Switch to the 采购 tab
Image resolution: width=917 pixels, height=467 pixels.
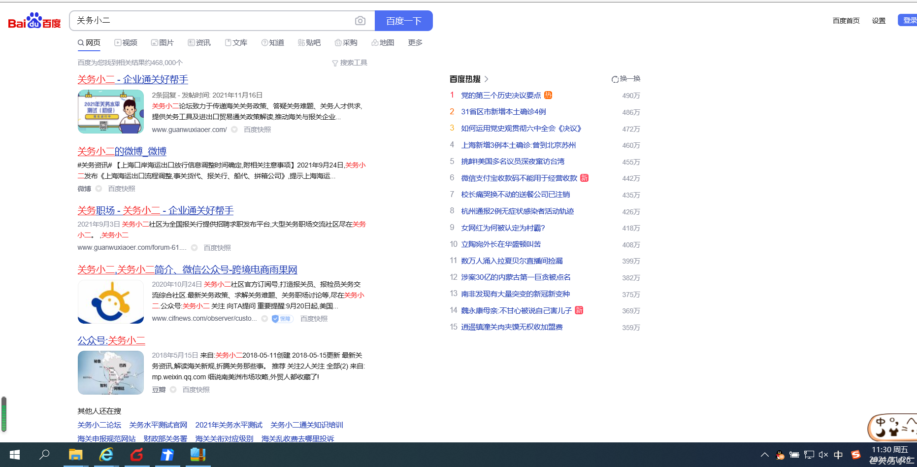click(346, 43)
